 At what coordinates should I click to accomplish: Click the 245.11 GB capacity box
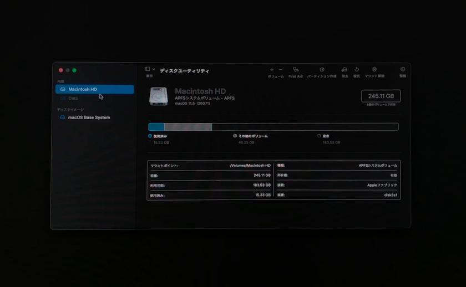381,96
